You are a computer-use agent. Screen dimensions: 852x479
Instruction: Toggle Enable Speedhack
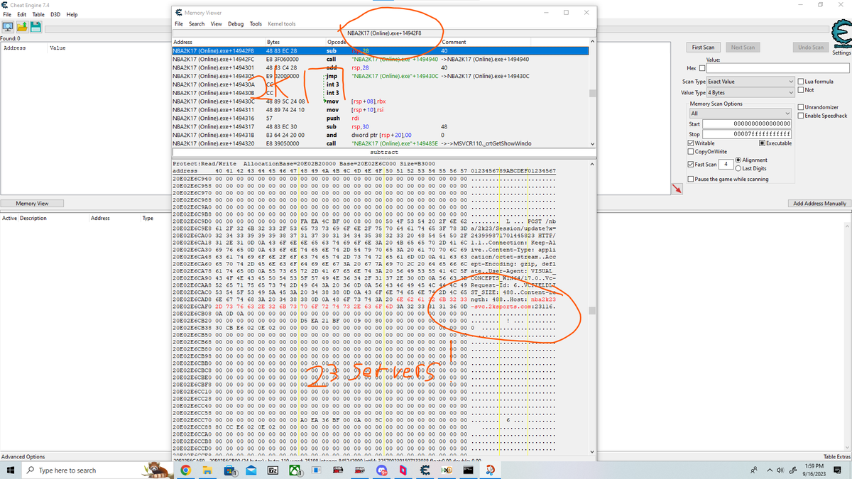point(801,116)
